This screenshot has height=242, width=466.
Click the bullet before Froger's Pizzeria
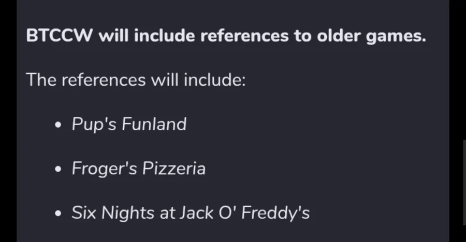58,169
